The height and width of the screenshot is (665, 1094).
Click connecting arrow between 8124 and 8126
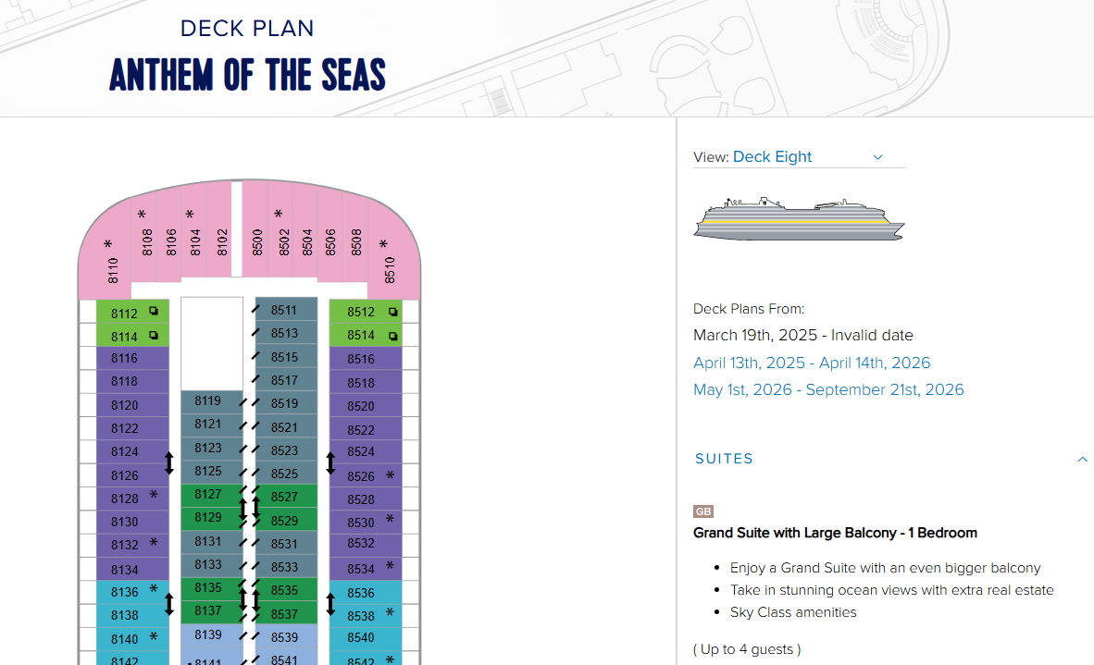pos(168,462)
